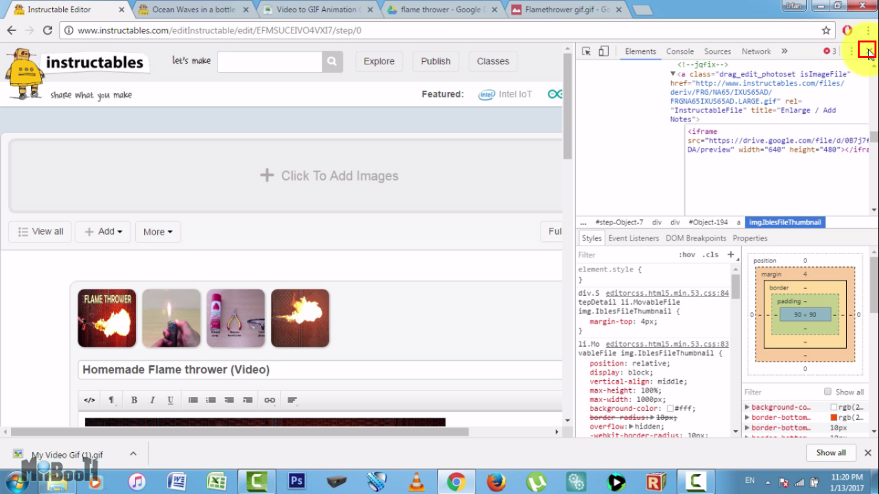Expand the background-color computed property
879x494 pixels.
coord(747,407)
